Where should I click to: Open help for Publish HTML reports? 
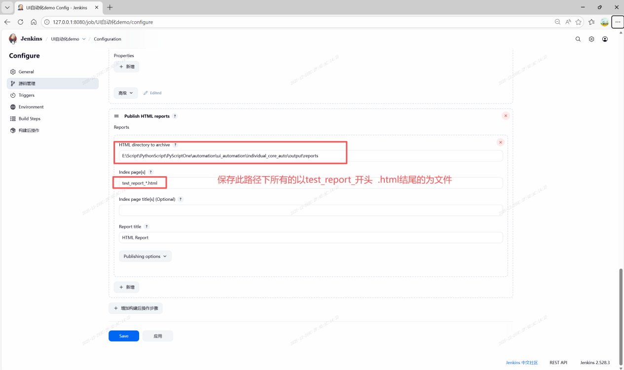(x=175, y=116)
